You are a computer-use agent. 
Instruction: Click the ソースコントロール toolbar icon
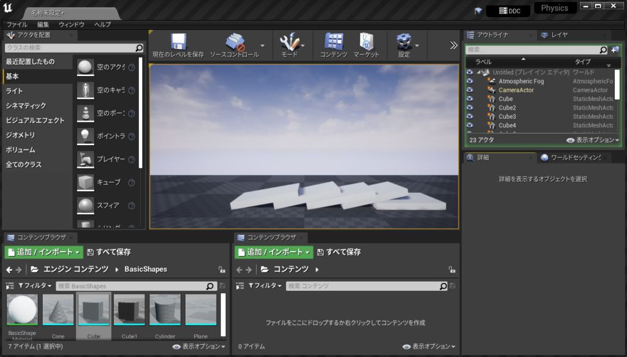[x=235, y=42]
